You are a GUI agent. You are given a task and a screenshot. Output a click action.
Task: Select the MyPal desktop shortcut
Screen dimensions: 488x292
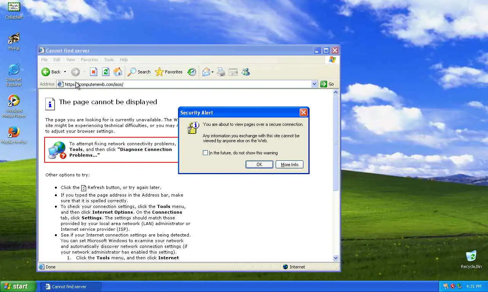pos(14,42)
